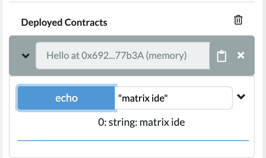Collapse the Hello contract instance
This screenshot has height=158, width=266.
25,56
